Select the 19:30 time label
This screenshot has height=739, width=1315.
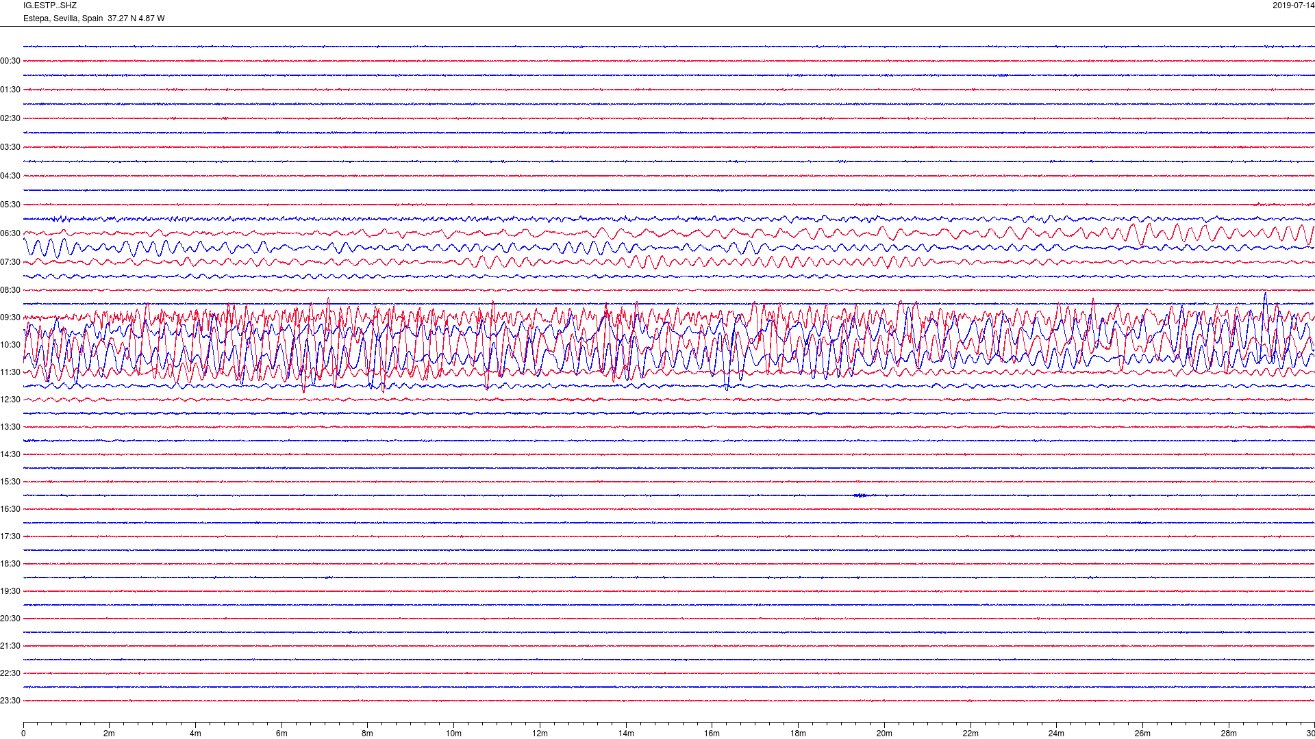pos(10,591)
